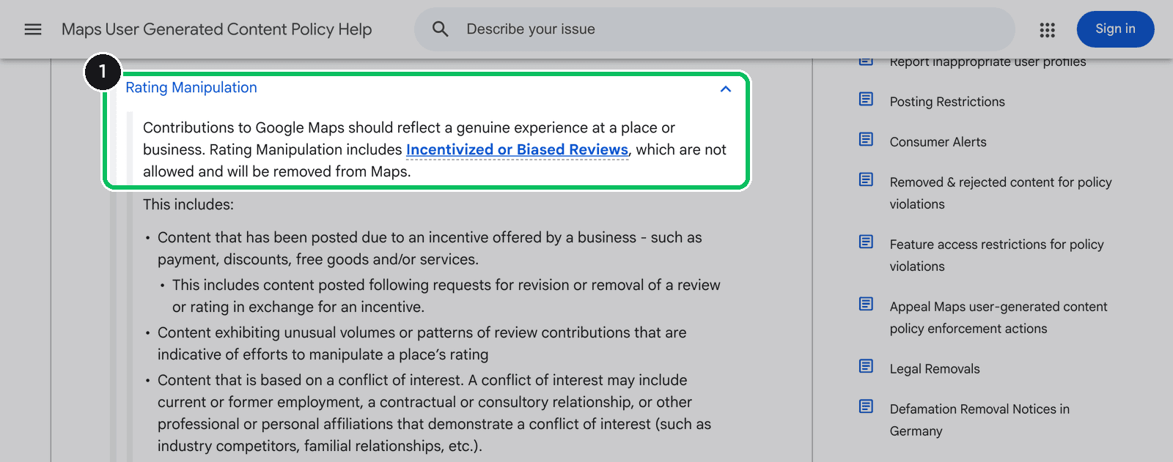The height and width of the screenshot is (462, 1173).
Task: Collapse the Rating Manipulation section chevron
Action: [726, 89]
